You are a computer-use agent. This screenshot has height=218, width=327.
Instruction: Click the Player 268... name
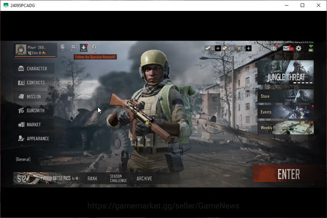click(37, 47)
